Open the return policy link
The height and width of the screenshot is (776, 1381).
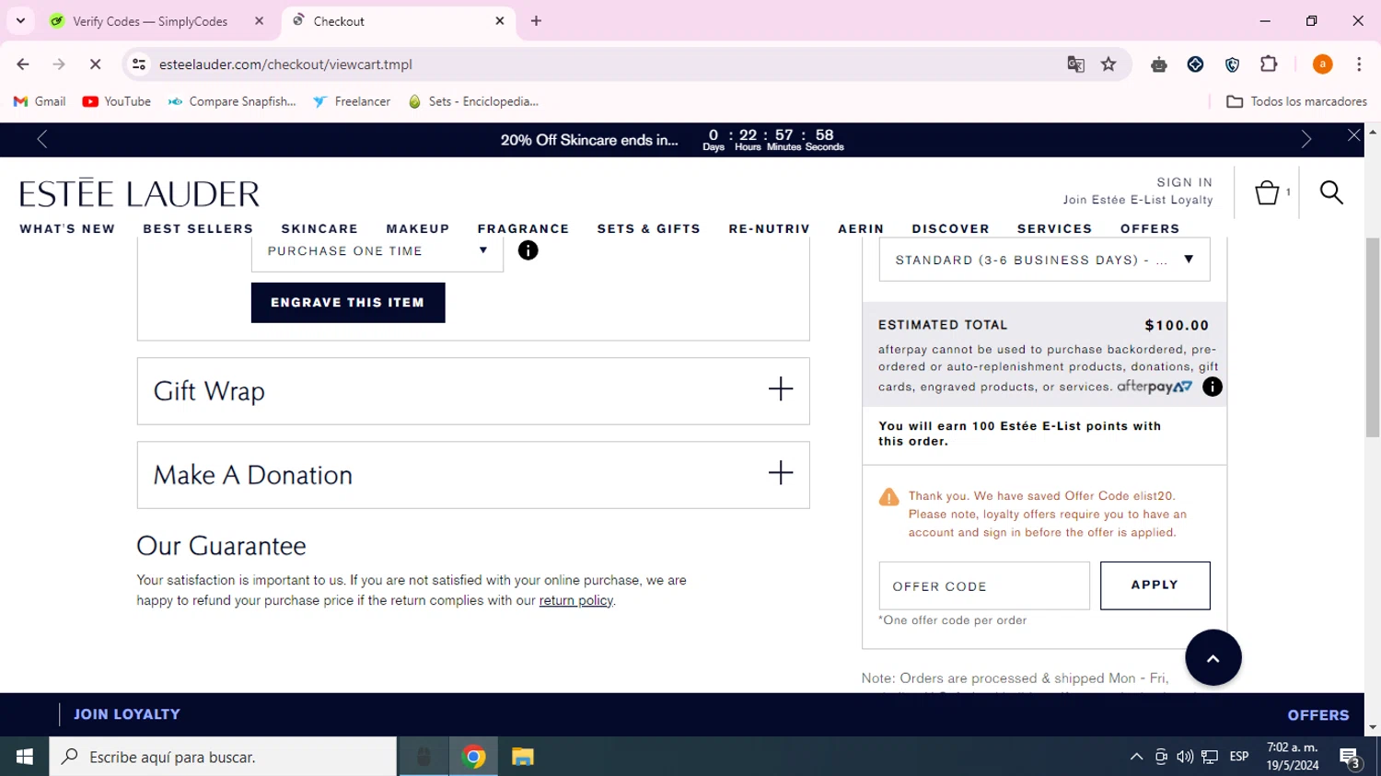(x=575, y=600)
